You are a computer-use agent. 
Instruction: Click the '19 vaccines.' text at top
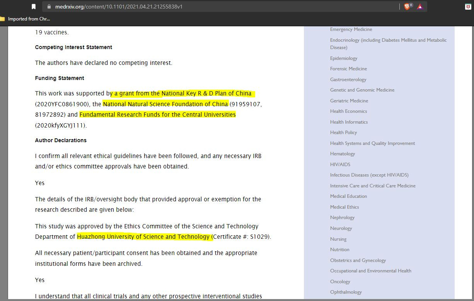pos(52,32)
